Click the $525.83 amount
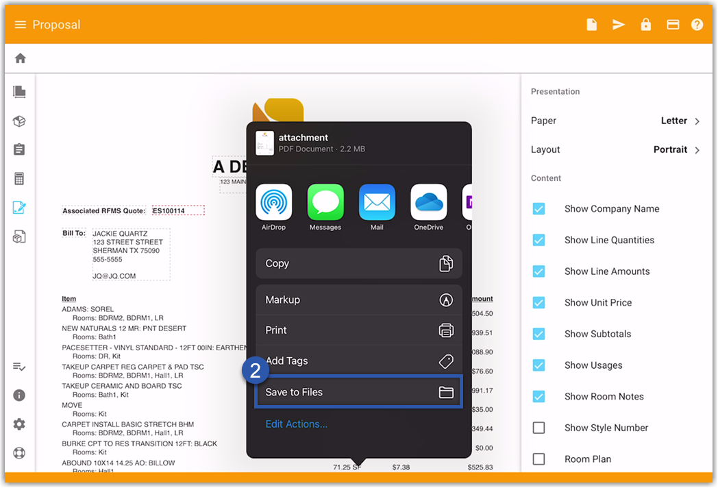The width and height of the screenshot is (718, 488). (x=480, y=467)
